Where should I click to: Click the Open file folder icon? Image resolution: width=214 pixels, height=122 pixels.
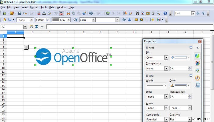[x=12, y=13]
